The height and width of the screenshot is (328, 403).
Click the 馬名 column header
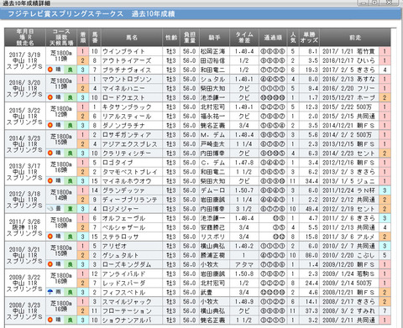click(132, 38)
